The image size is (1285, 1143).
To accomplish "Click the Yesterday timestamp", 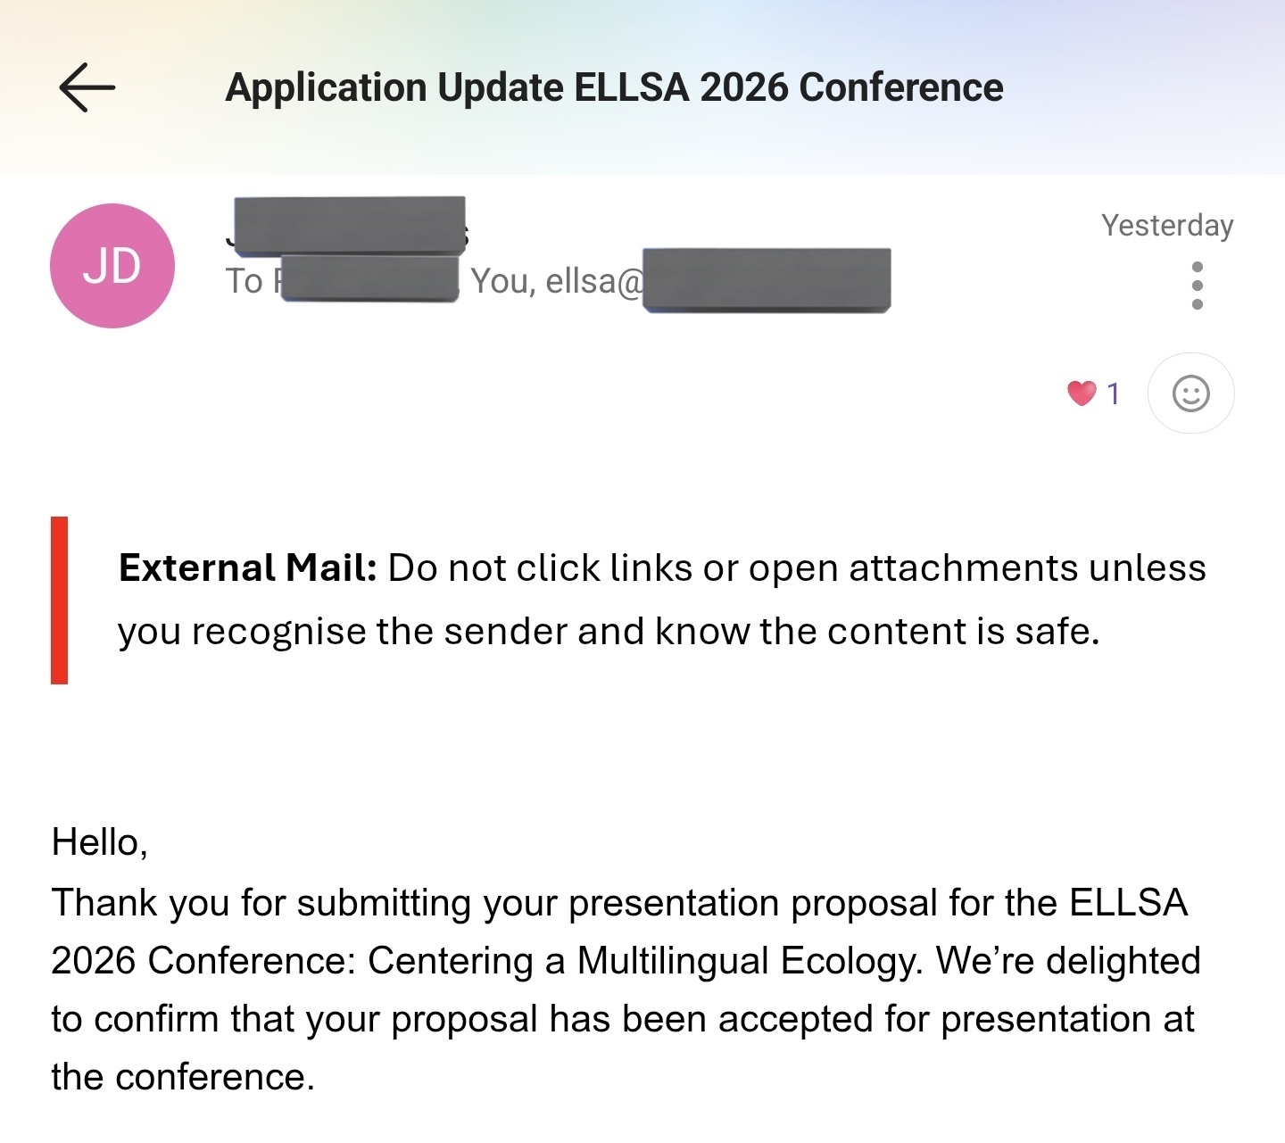I will [x=1166, y=226].
